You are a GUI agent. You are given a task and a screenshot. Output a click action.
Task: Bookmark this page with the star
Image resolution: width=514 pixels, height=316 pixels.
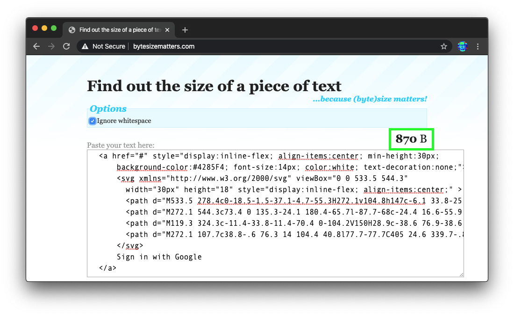pyautogui.click(x=444, y=46)
